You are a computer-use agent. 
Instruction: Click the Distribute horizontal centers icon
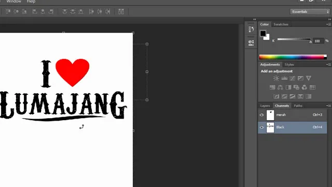(100, 11)
